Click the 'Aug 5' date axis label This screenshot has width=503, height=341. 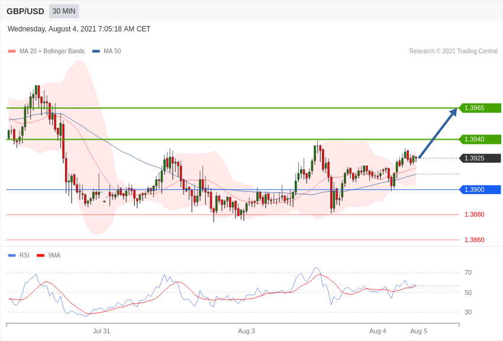click(418, 331)
